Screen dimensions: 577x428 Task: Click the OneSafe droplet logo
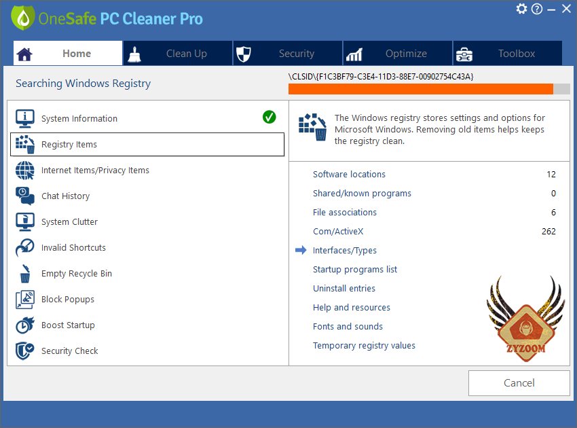click(23, 18)
